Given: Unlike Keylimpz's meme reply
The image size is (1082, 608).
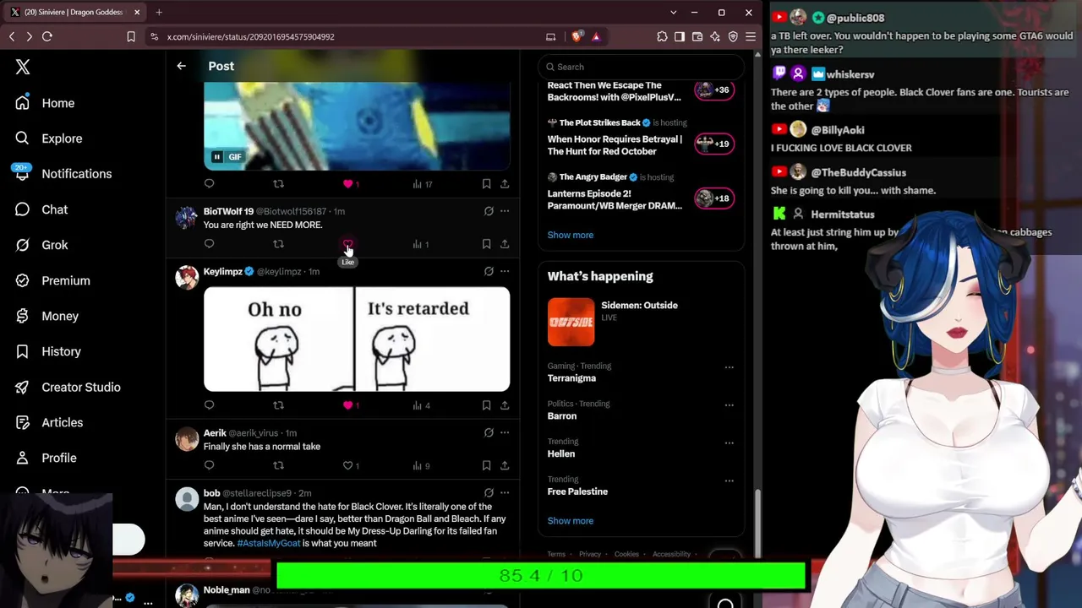Looking at the screenshot, I should tap(347, 405).
